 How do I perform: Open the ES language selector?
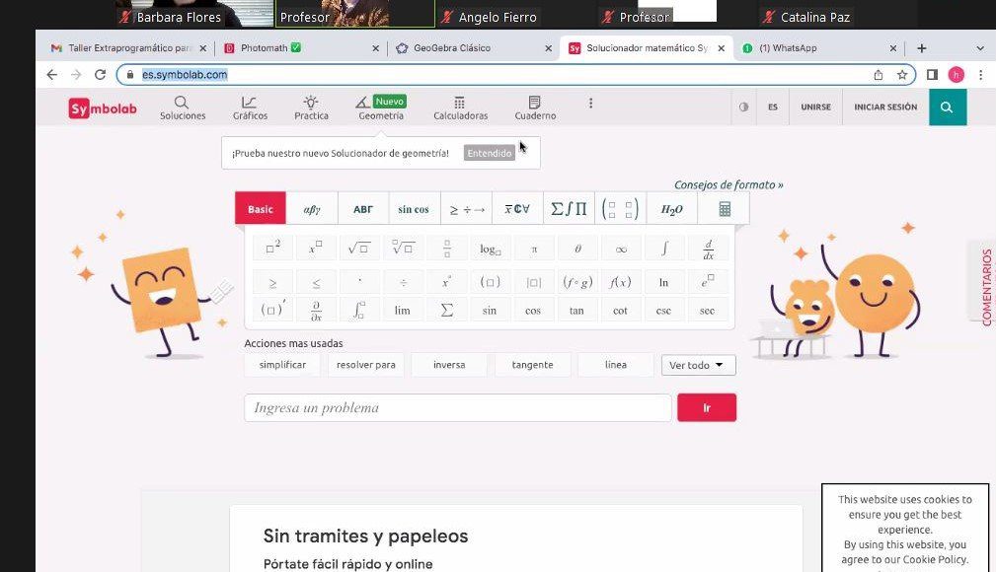(773, 107)
